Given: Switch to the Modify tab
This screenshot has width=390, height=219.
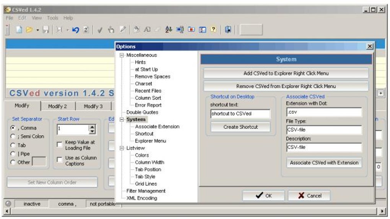Looking at the screenshot, I should [x=22, y=105].
